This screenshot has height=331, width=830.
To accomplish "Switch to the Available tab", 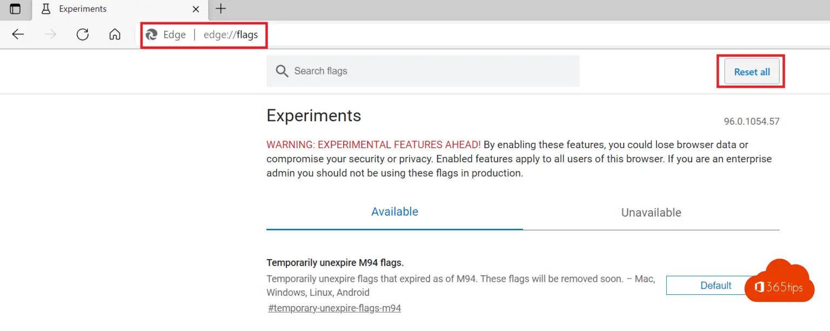I will click(394, 211).
